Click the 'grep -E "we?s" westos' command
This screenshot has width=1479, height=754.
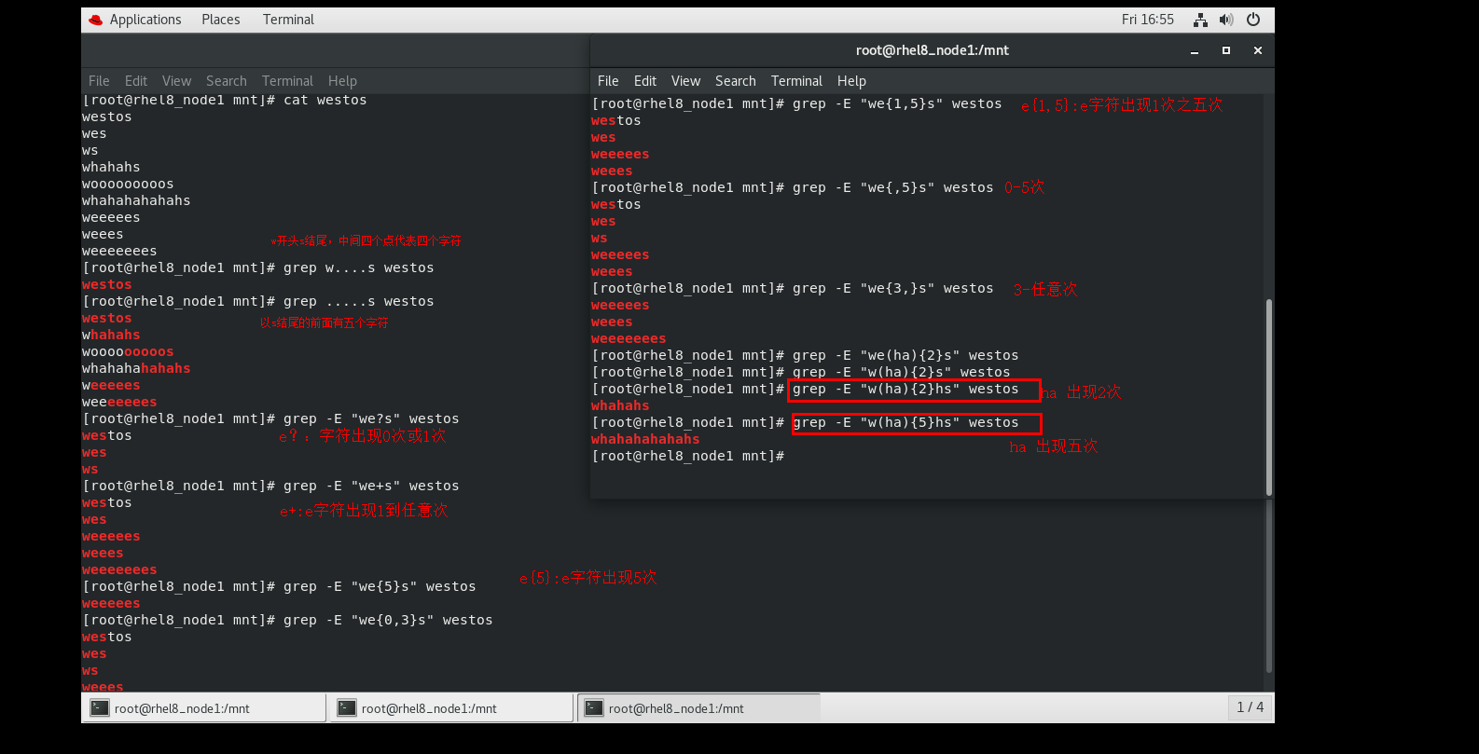pos(371,418)
